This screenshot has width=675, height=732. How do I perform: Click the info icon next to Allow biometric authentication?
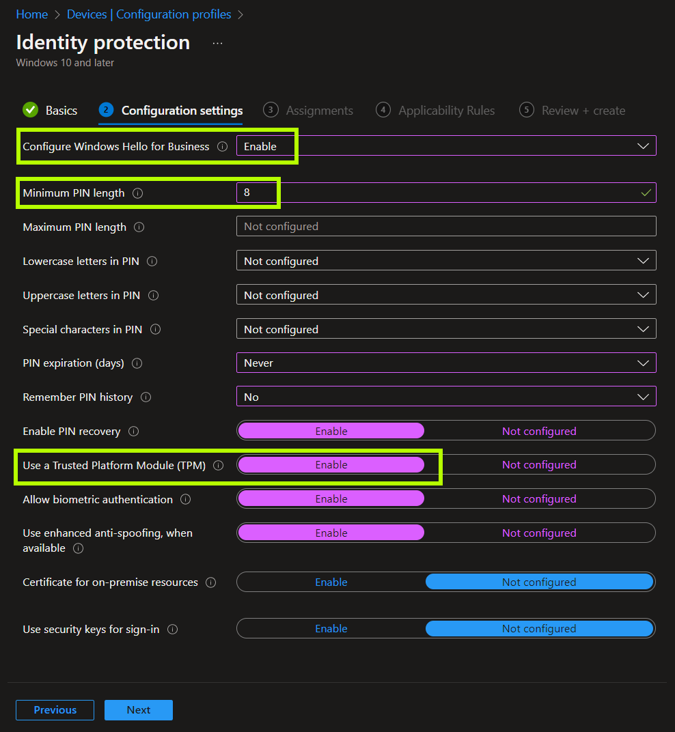point(185,499)
